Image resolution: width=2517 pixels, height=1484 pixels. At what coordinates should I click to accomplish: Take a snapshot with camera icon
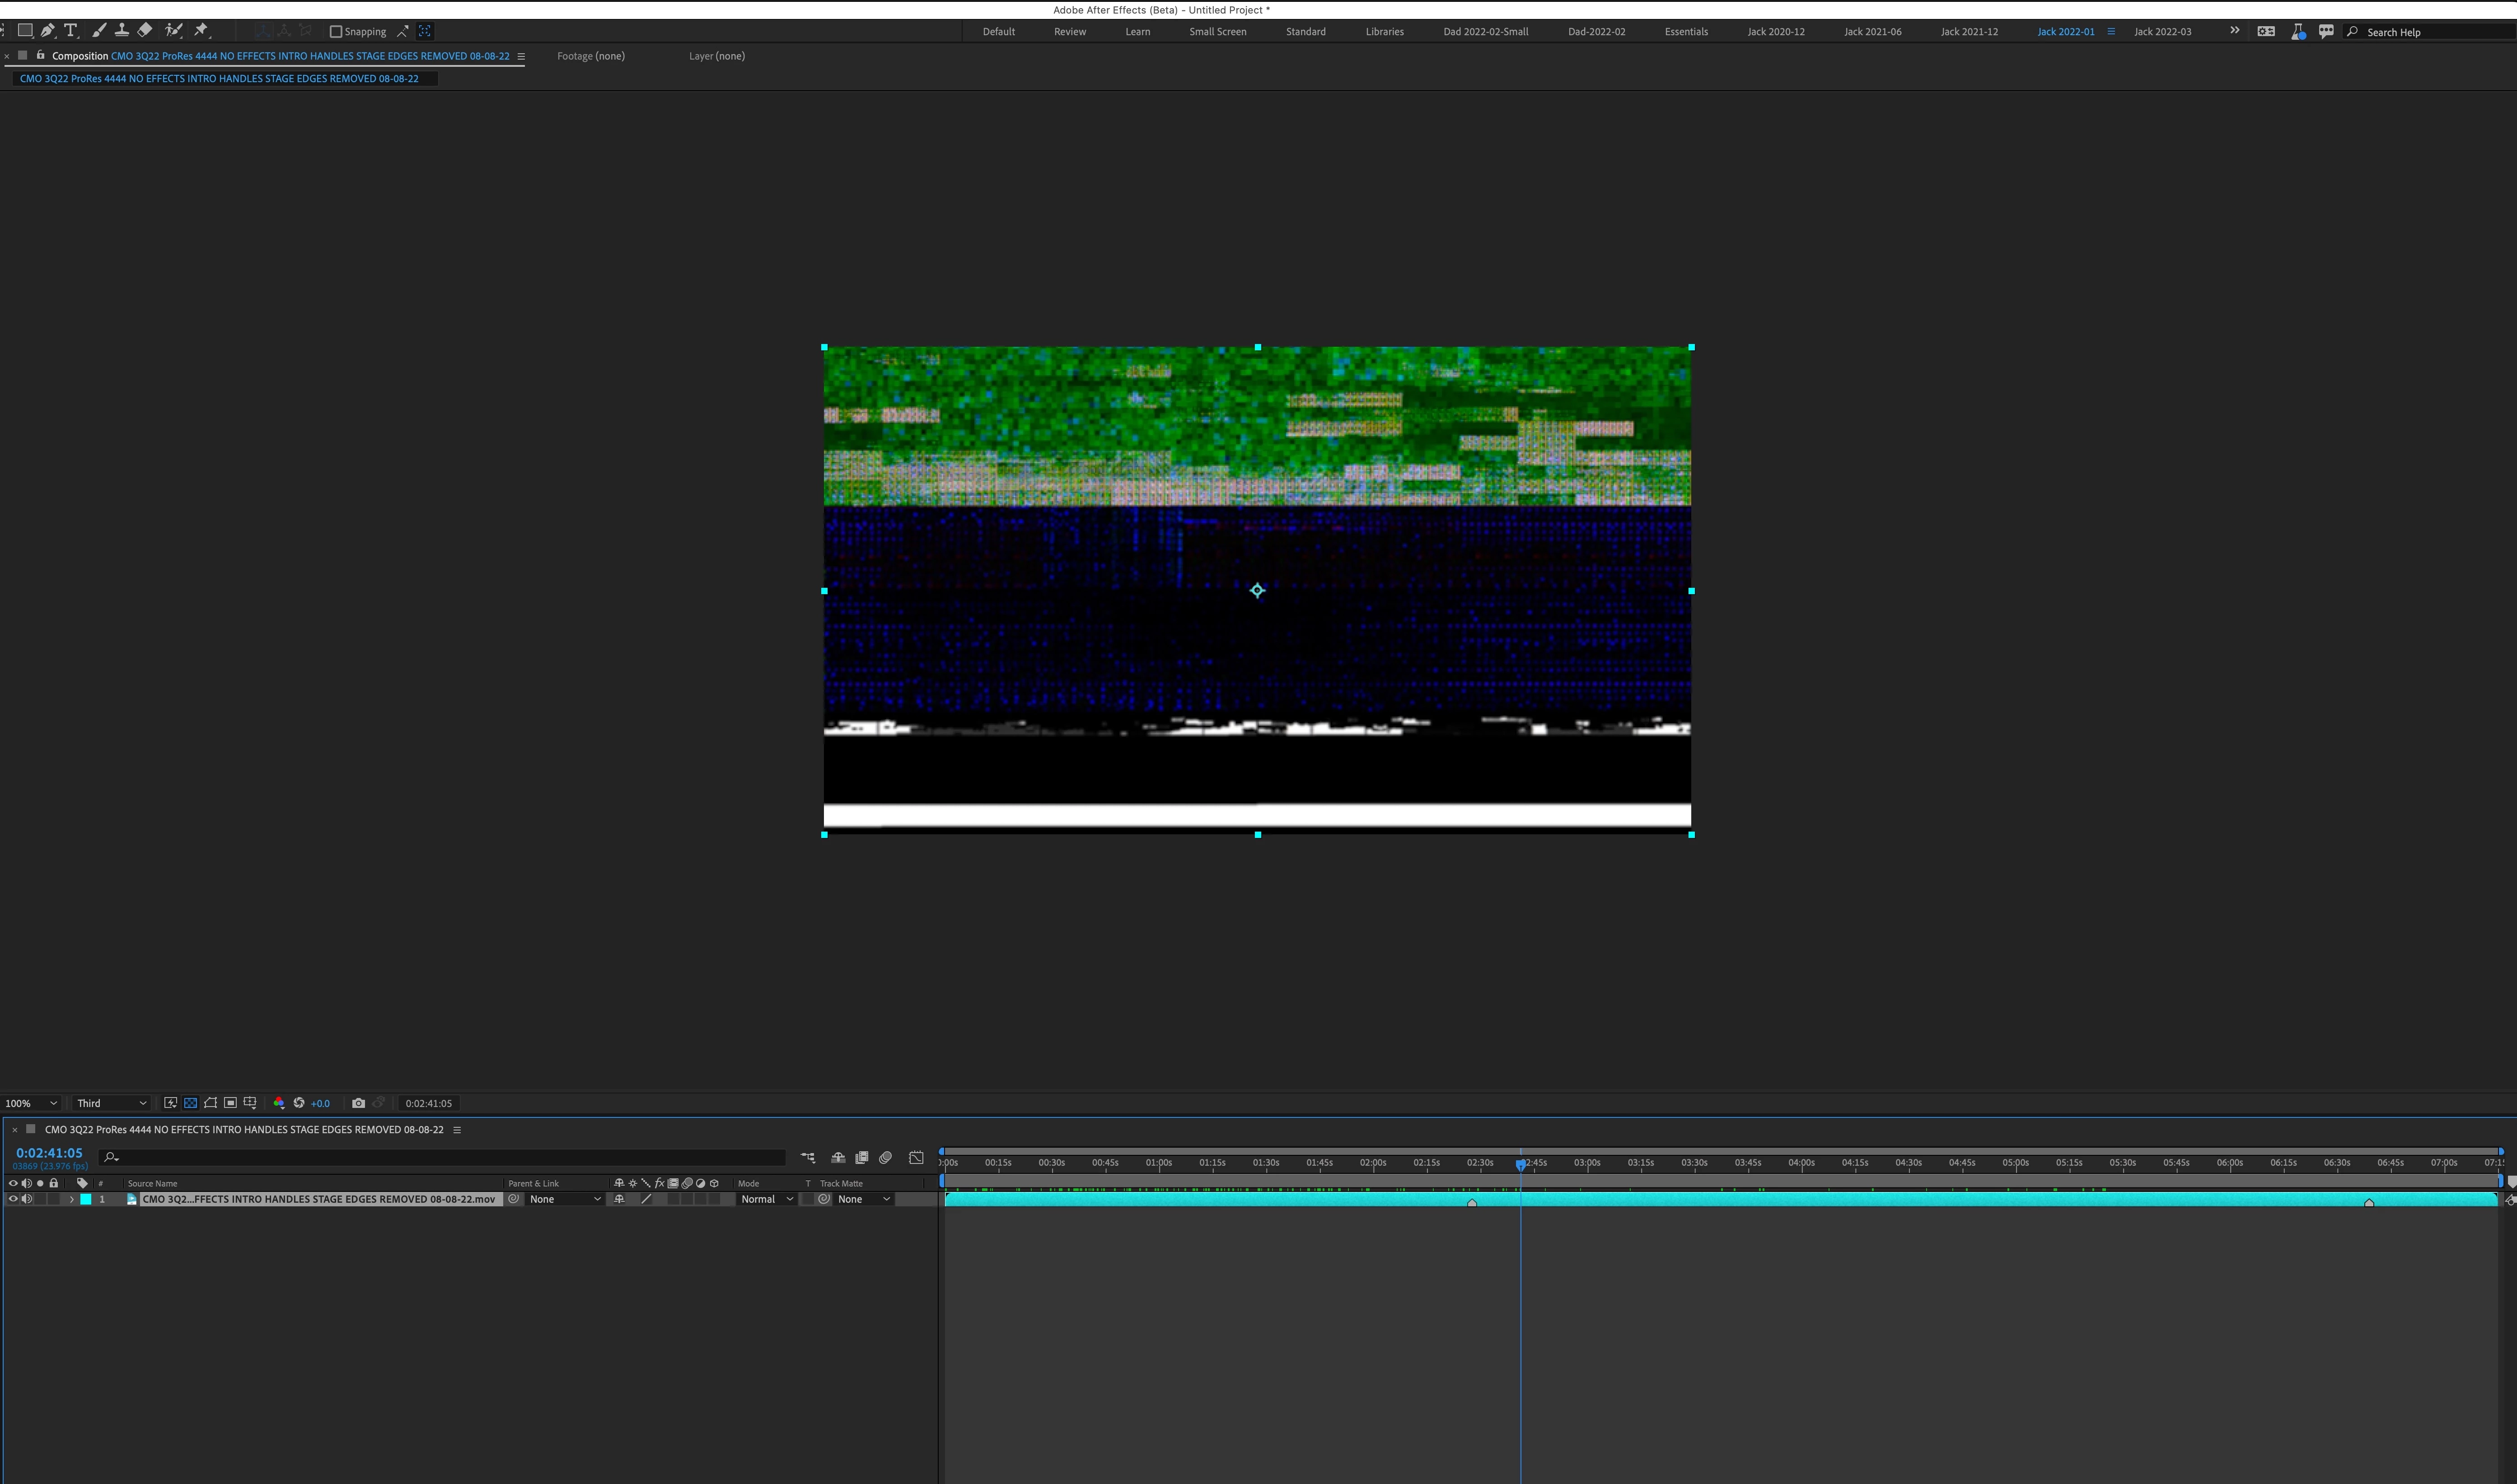point(358,1103)
